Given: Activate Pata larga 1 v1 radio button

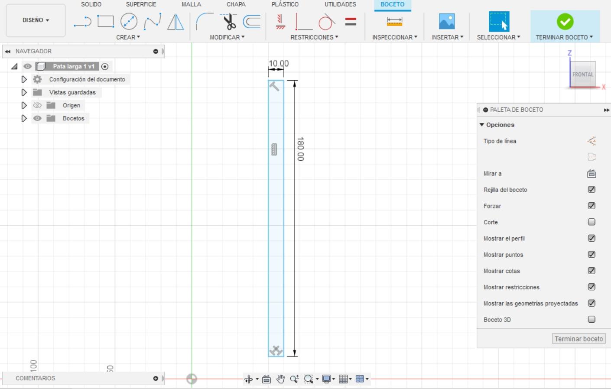Looking at the screenshot, I should coord(104,66).
